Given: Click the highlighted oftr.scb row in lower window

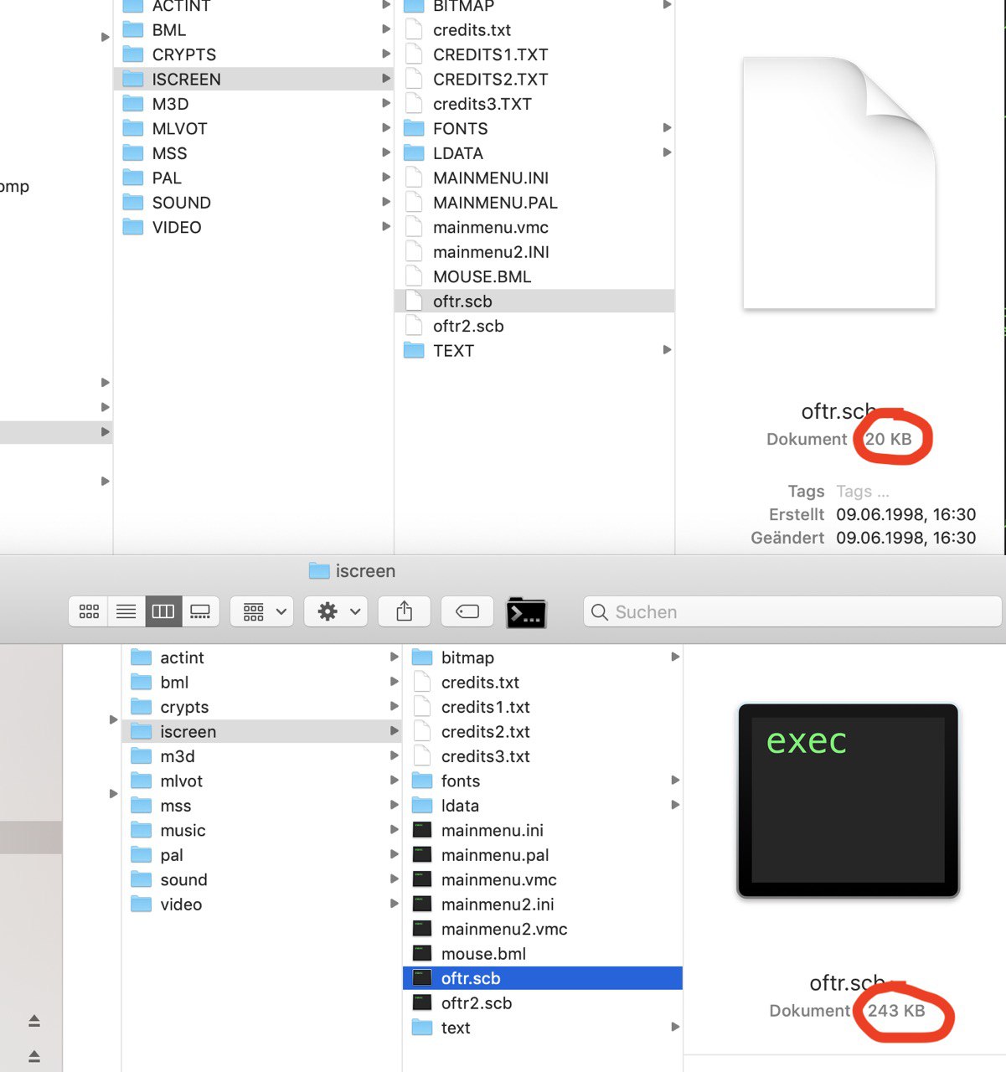Looking at the screenshot, I should (543, 978).
